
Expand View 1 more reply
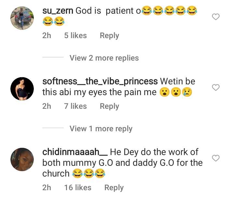(101, 129)
